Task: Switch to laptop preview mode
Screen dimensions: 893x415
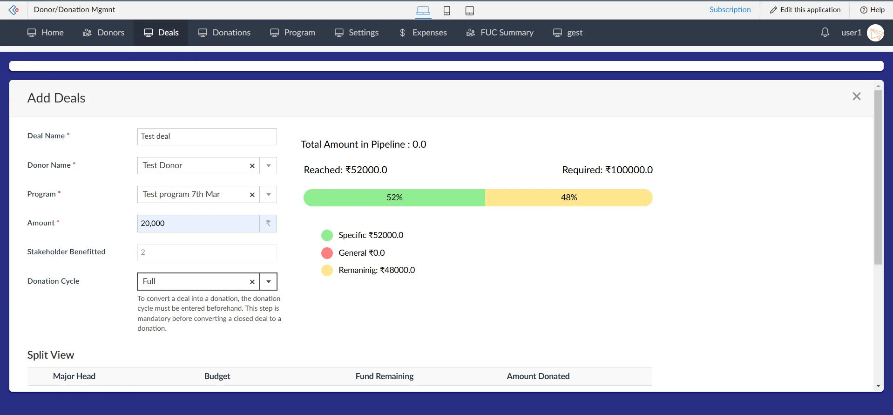Action: tap(423, 10)
